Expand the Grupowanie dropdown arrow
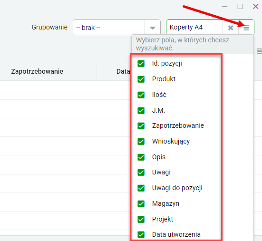Viewport: 262px width, 241px height. [x=152, y=28]
